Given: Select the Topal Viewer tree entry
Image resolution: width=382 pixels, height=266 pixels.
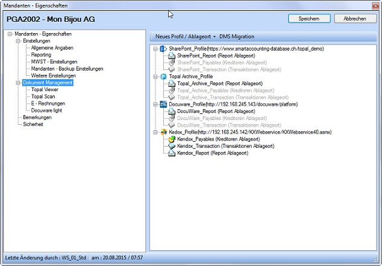Looking at the screenshot, I should click(46, 89).
